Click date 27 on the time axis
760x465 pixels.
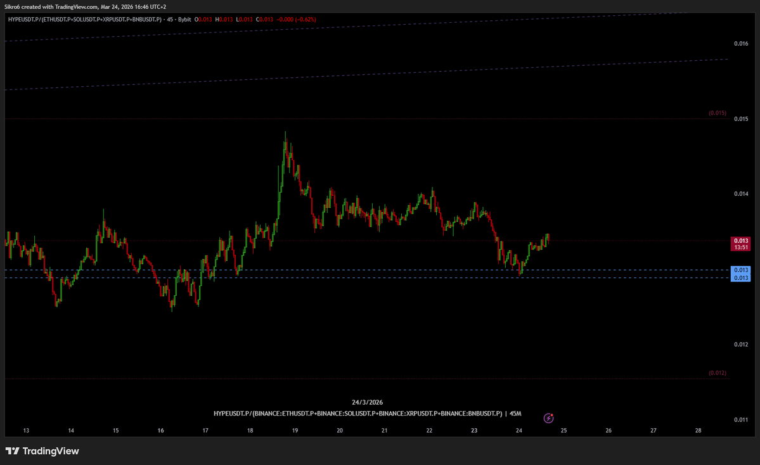[654, 430]
